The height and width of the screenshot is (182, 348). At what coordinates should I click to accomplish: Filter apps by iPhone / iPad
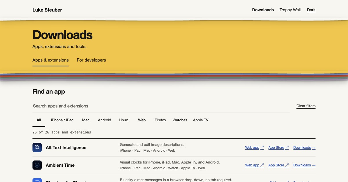tap(62, 120)
